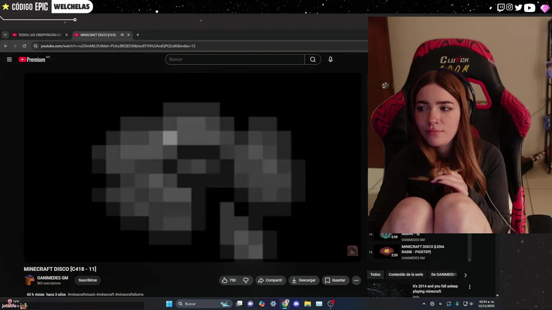The image size is (552, 310).
Task: Select the De GANIMEDES chip
Action: tap(444, 275)
